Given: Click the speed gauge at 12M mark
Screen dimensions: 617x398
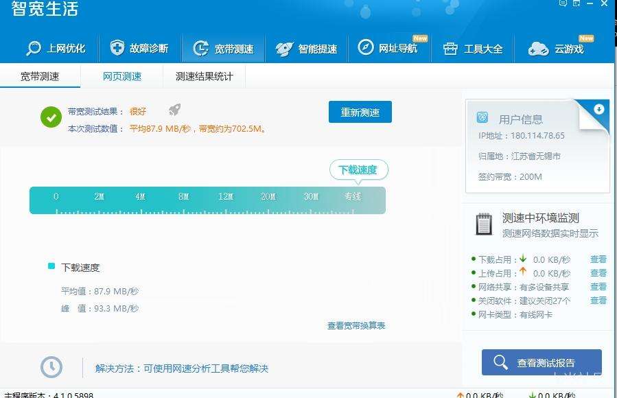Looking at the screenshot, I should click(226, 197).
